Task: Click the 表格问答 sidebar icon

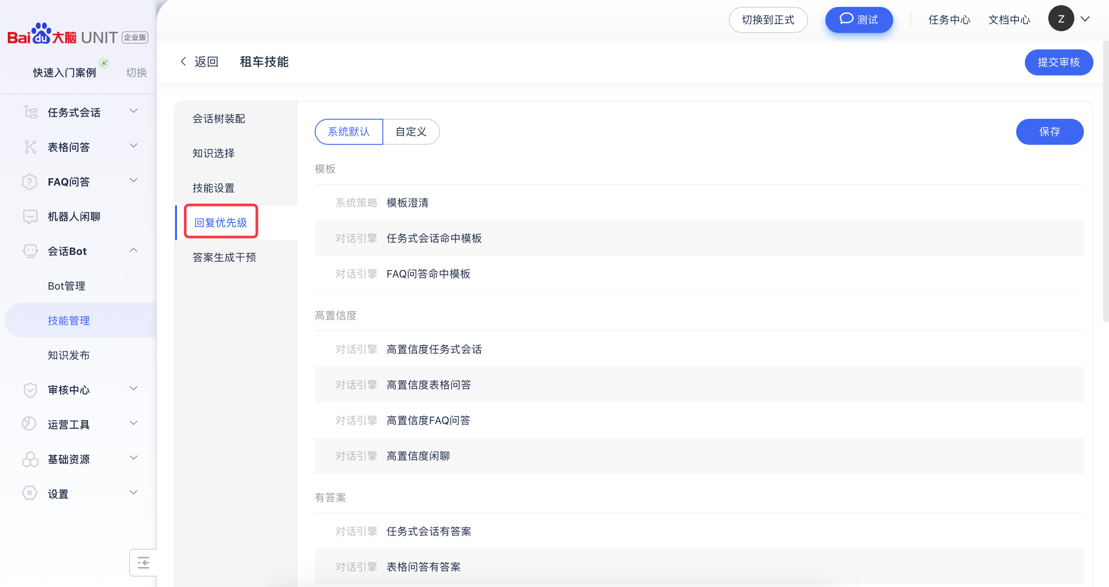Action: pos(30,147)
